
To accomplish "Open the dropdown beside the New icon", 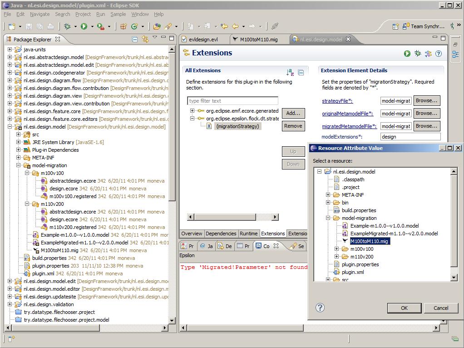I will 20,27.
